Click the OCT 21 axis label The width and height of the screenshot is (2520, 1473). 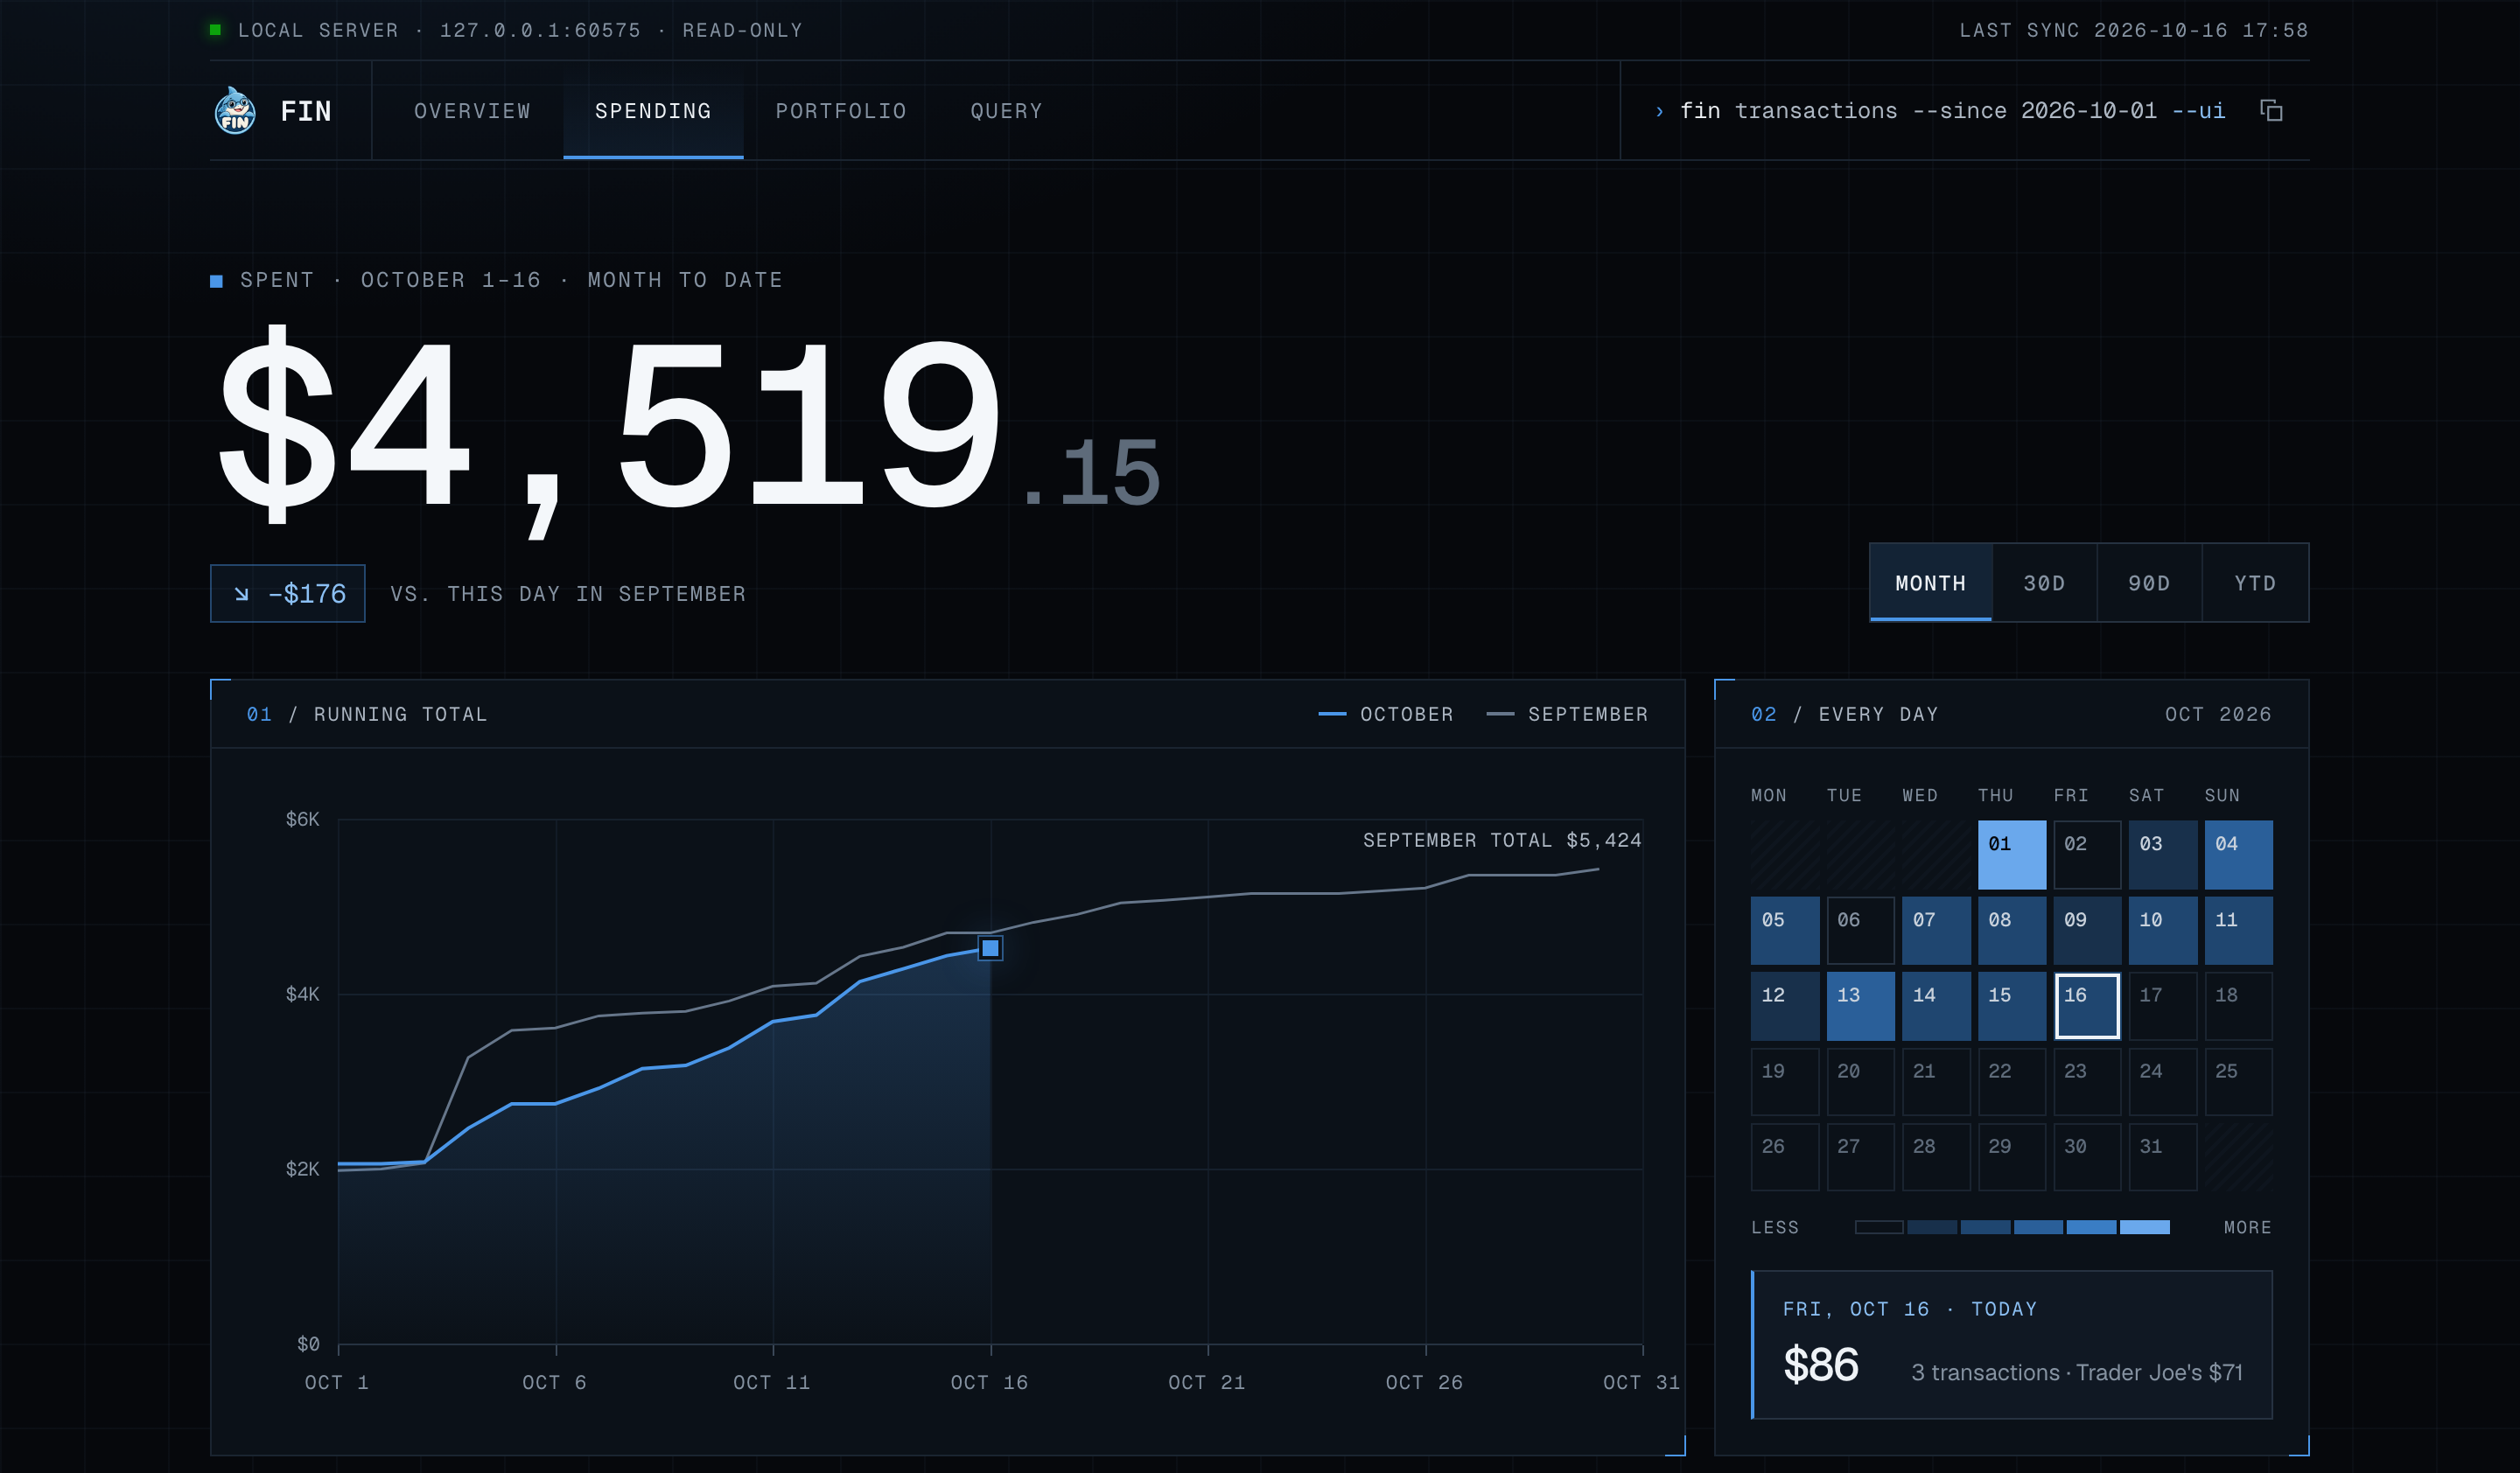pyautogui.click(x=1207, y=1382)
